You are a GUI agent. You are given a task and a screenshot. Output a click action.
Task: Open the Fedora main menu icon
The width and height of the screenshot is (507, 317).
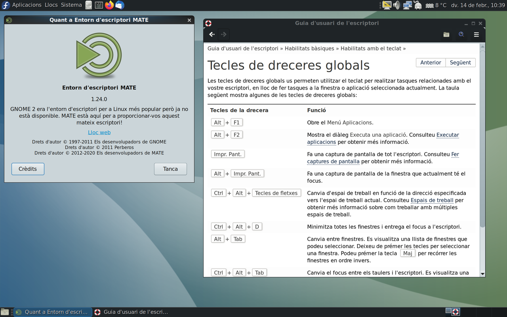coord(6,5)
